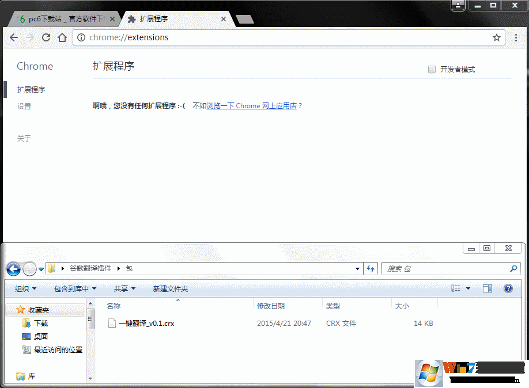The image size is (529, 388).
Task: Open the Chrome home page icon
Action: [x=62, y=37]
